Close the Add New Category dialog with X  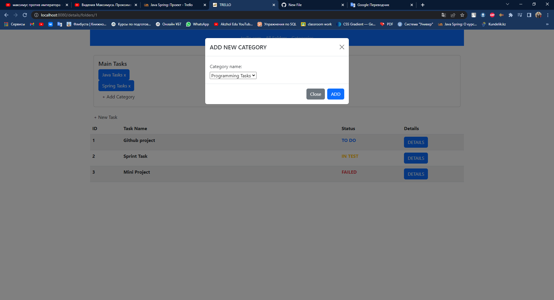tap(342, 47)
